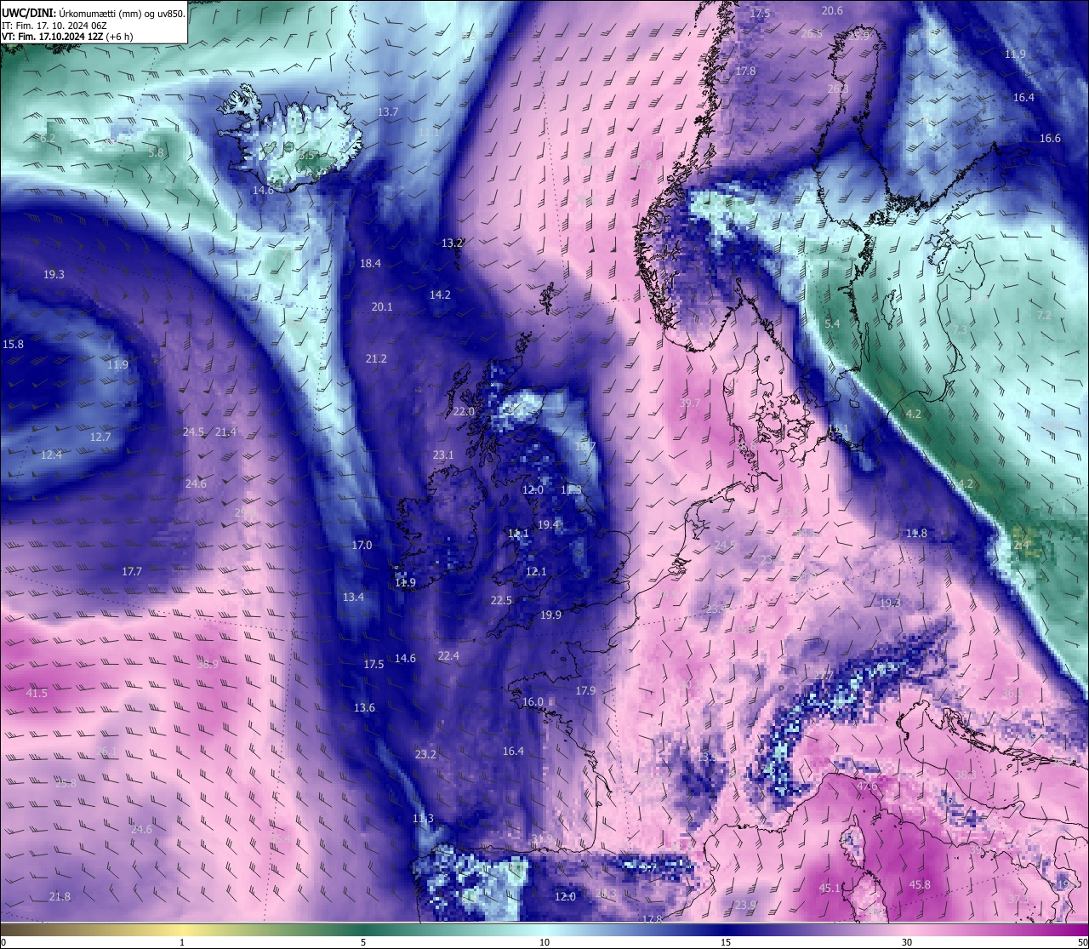Viewport: 1089px width, 949px height.
Task: Select the 7.3 value label
Action: (959, 330)
